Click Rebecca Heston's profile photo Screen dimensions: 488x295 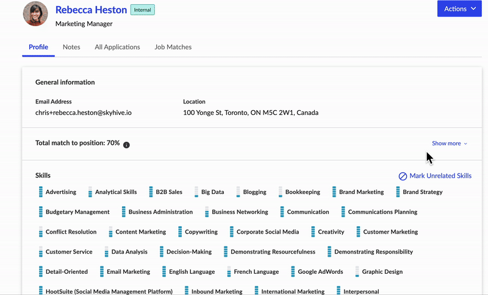coord(35,13)
